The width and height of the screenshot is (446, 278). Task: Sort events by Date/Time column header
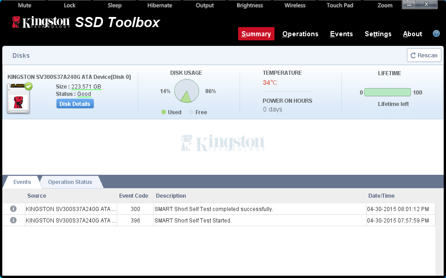(x=381, y=196)
